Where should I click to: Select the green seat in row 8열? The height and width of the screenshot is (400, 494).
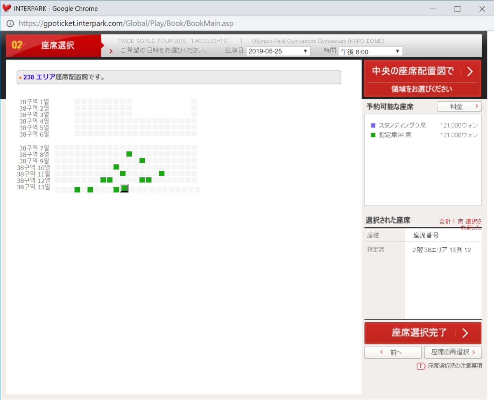point(129,154)
